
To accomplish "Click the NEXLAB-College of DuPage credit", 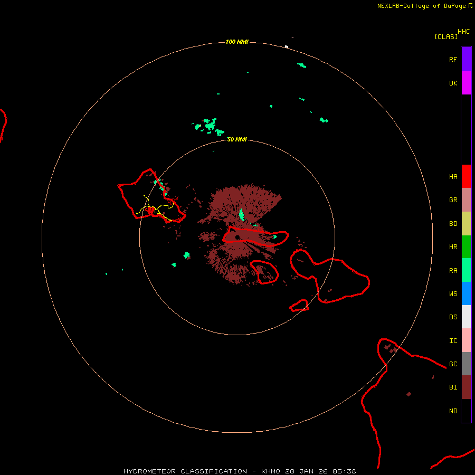I will (x=421, y=6).
